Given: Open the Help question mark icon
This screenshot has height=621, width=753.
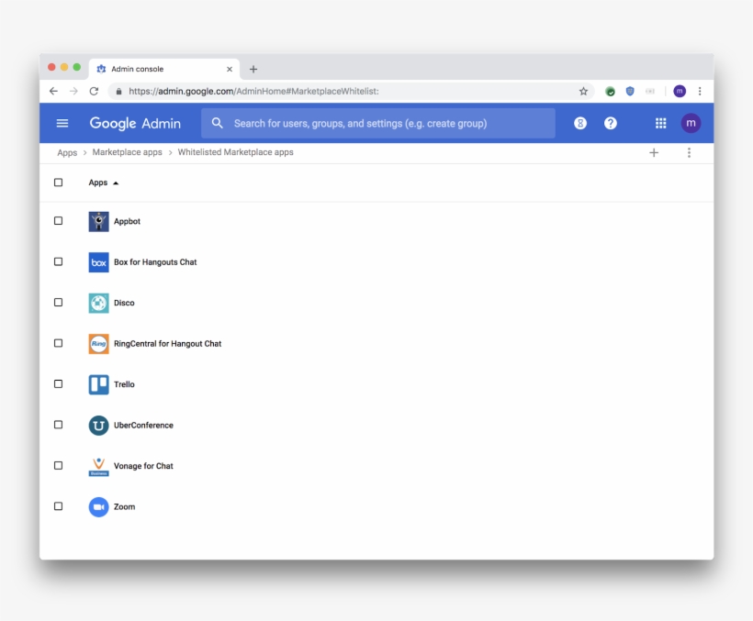Looking at the screenshot, I should click(x=611, y=123).
